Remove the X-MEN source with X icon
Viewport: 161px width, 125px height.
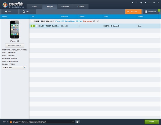point(98,21)
